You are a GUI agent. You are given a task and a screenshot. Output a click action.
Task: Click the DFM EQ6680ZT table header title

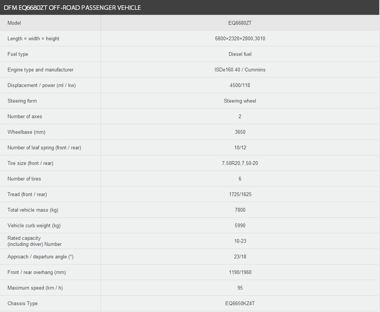pos(72,8)
